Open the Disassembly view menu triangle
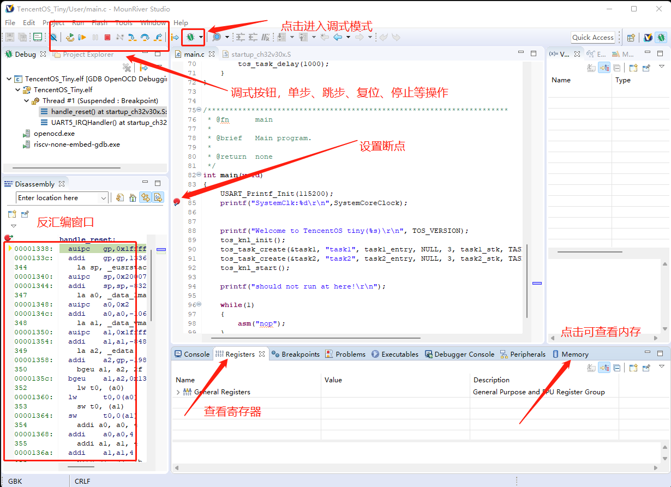This screenshot has height=487, width=671. 14,226
